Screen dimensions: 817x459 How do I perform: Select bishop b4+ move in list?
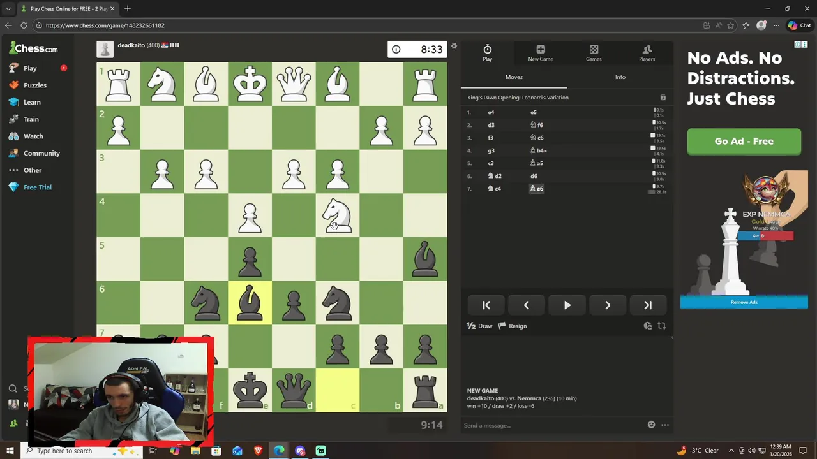pos(539,150)
